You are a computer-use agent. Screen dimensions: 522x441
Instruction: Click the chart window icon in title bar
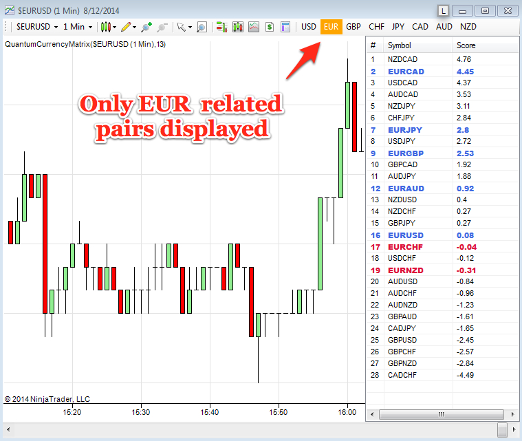tap(10, 10)
